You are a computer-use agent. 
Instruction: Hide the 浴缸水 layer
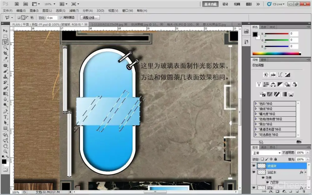pyautogui.click(x=254, y=172)
